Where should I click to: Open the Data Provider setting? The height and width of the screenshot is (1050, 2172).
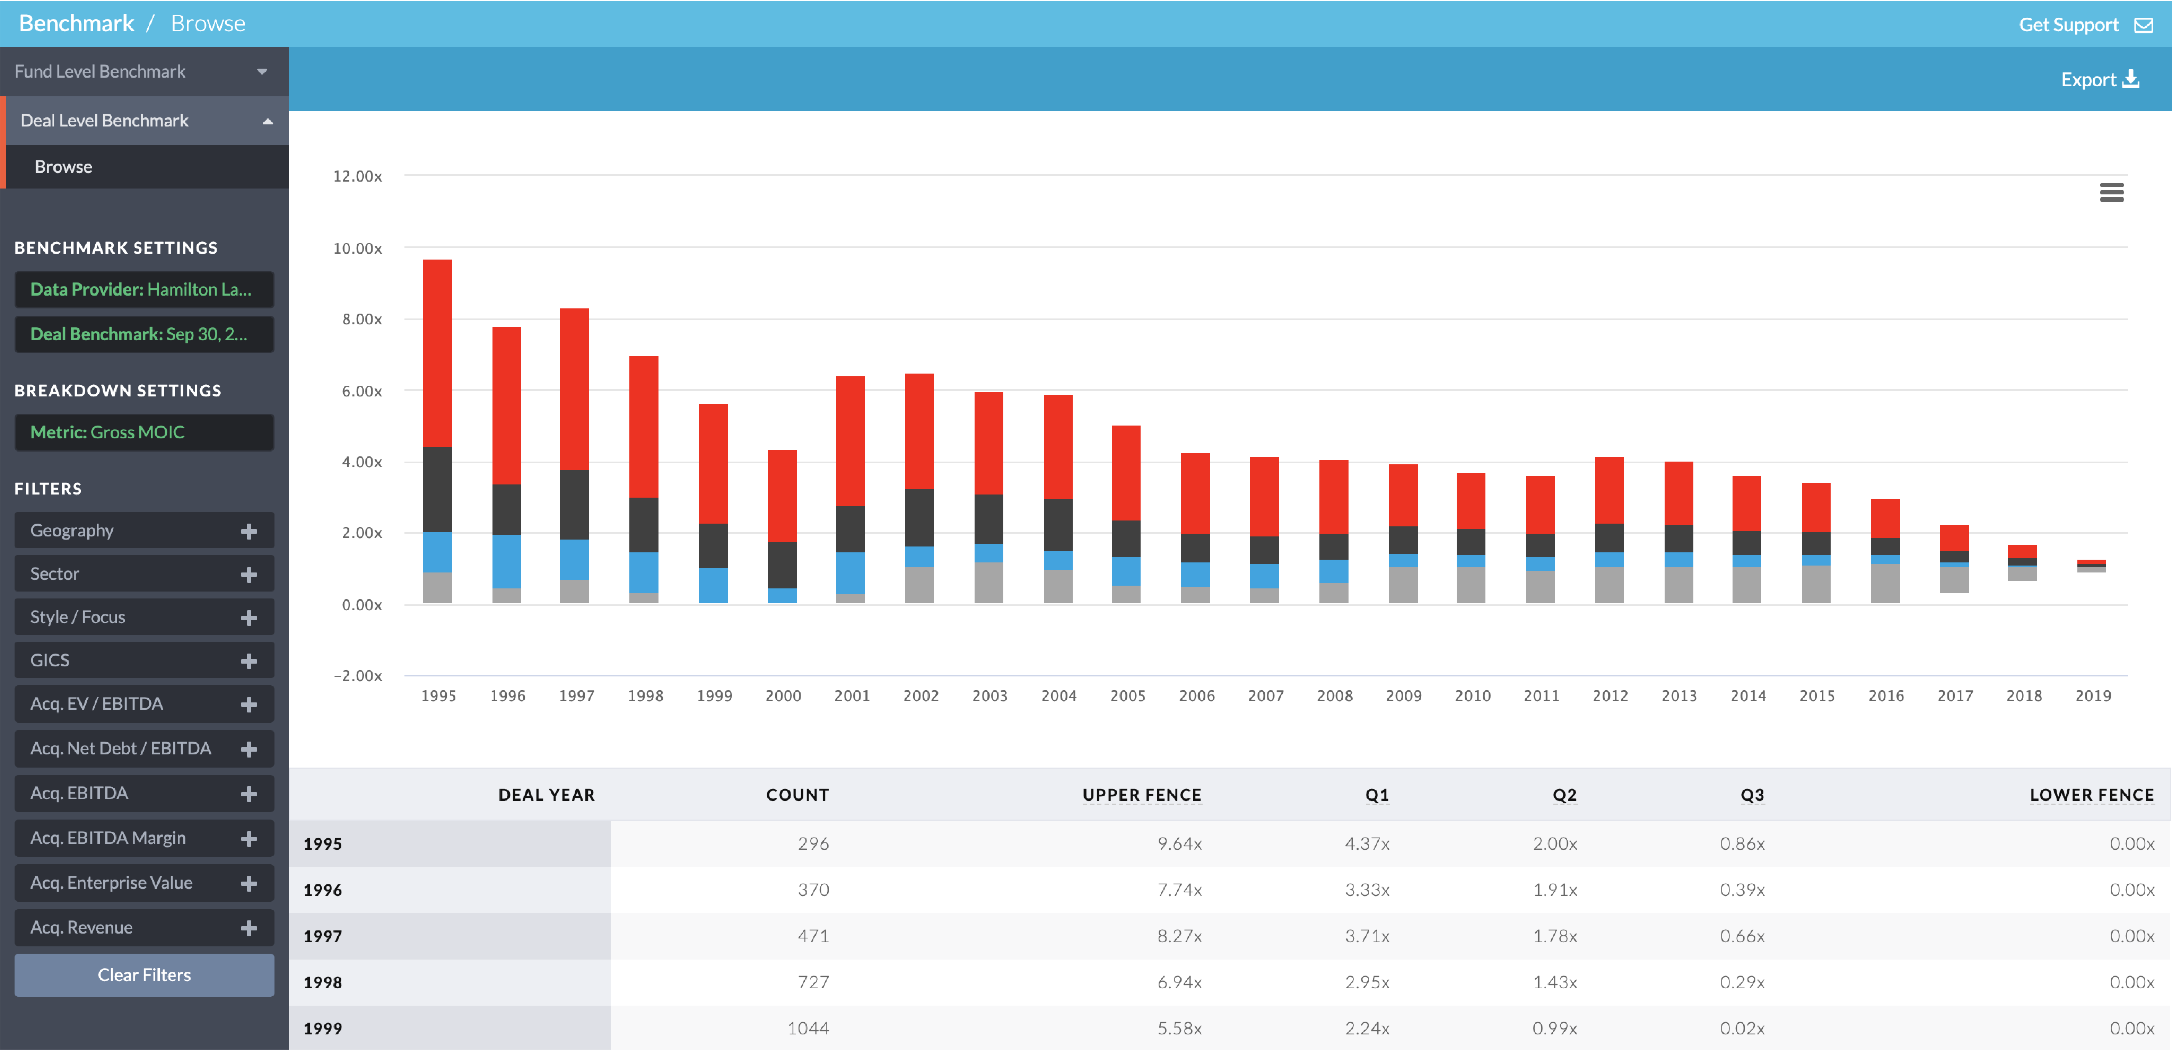click(x=144, y=289)
